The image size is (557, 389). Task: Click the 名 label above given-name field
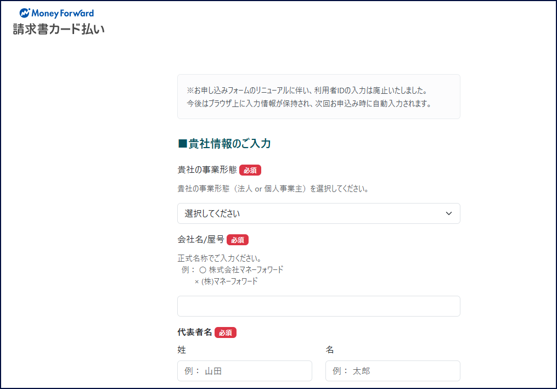pyautogui.click(x=330, y=350)
